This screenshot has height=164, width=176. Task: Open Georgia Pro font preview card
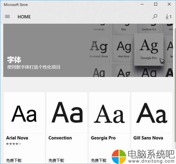109,112
